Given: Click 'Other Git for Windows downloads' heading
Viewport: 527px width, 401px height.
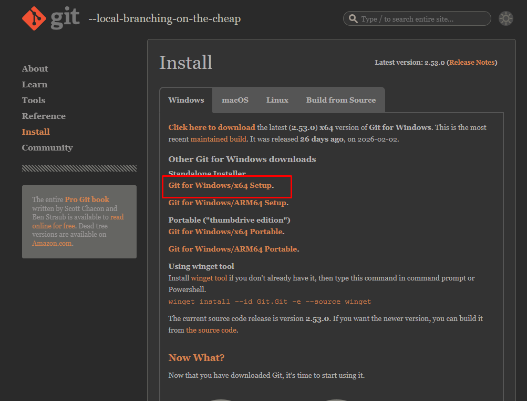Looking at the screenshot, I should (242, 159).
